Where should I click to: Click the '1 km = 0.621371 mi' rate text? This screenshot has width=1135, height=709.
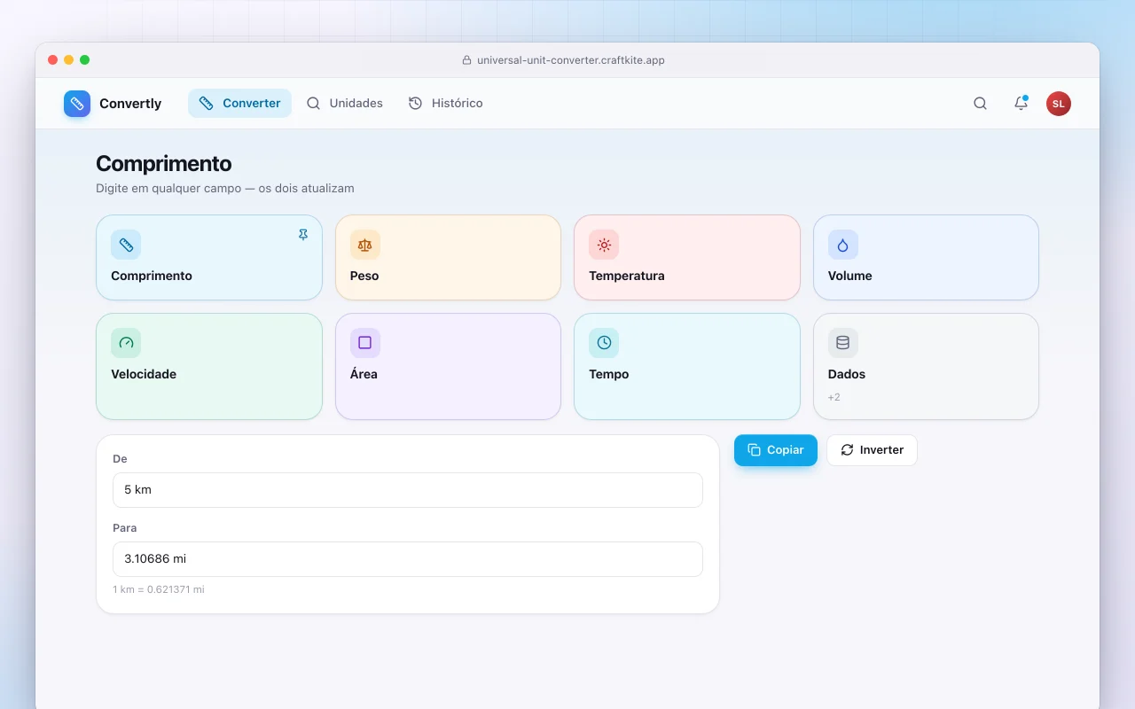pos(159,589)
